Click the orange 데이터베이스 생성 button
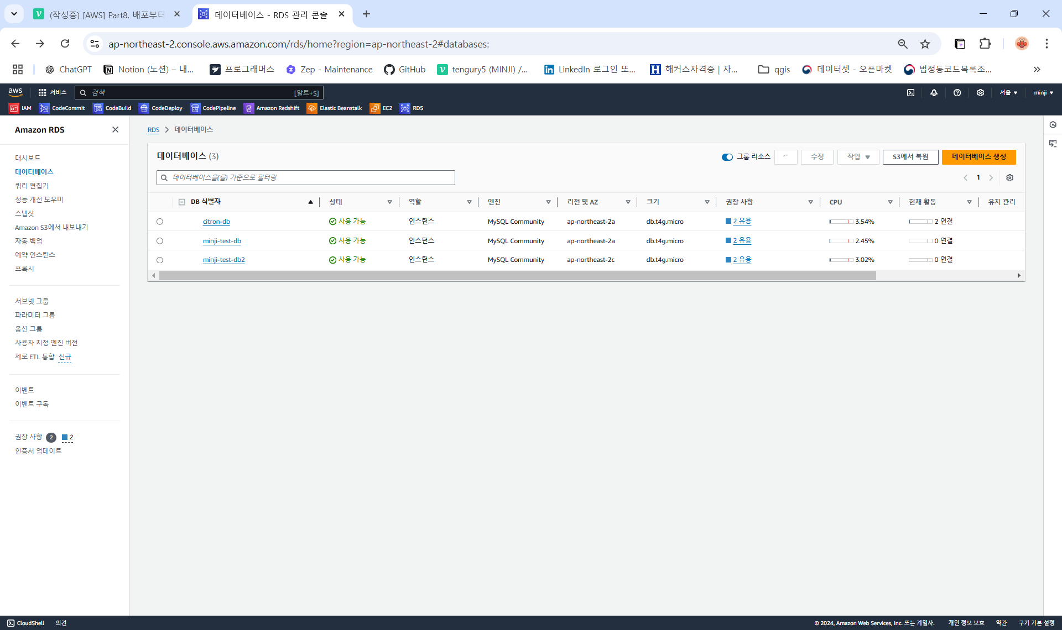This screenshot has width=1062, height=630. click(x=978, y=157)
